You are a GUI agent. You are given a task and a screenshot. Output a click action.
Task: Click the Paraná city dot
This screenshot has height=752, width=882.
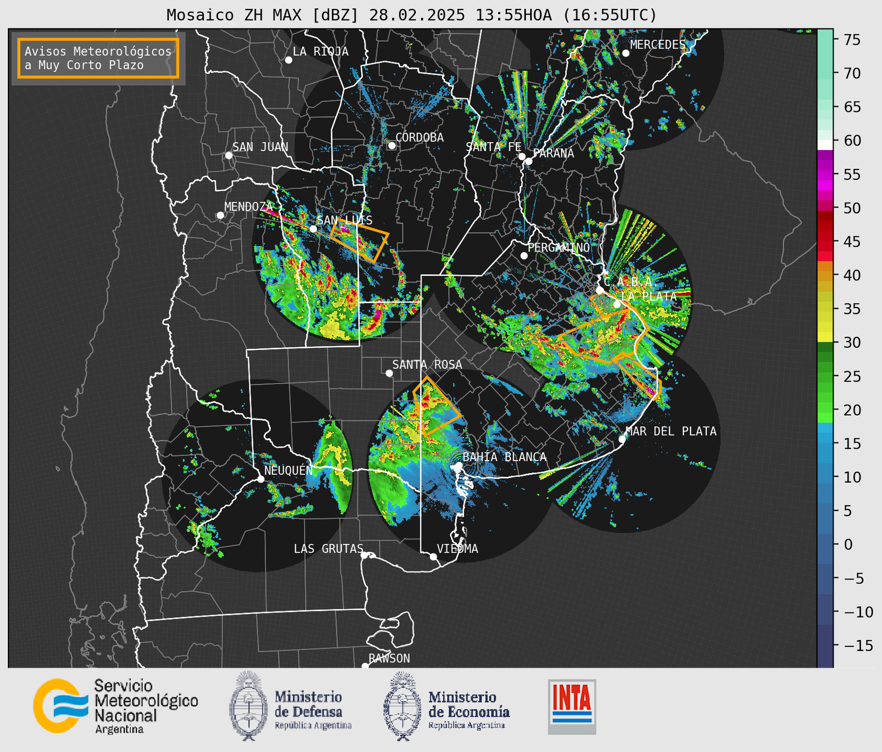[x=529, y=161]
